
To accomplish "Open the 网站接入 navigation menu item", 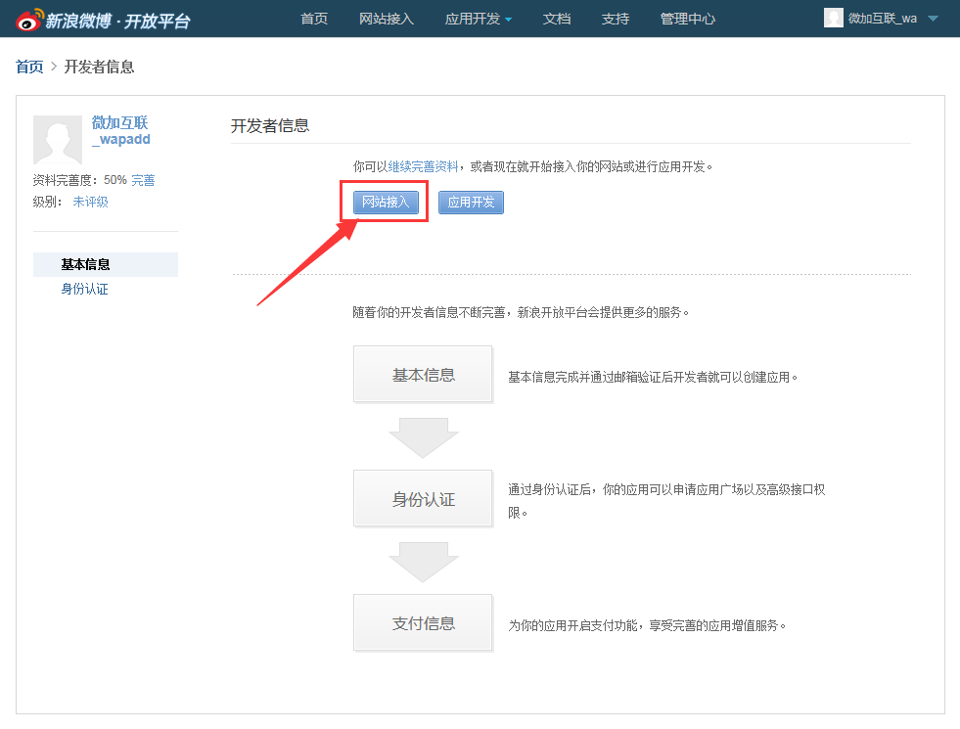I will point(387,19).
